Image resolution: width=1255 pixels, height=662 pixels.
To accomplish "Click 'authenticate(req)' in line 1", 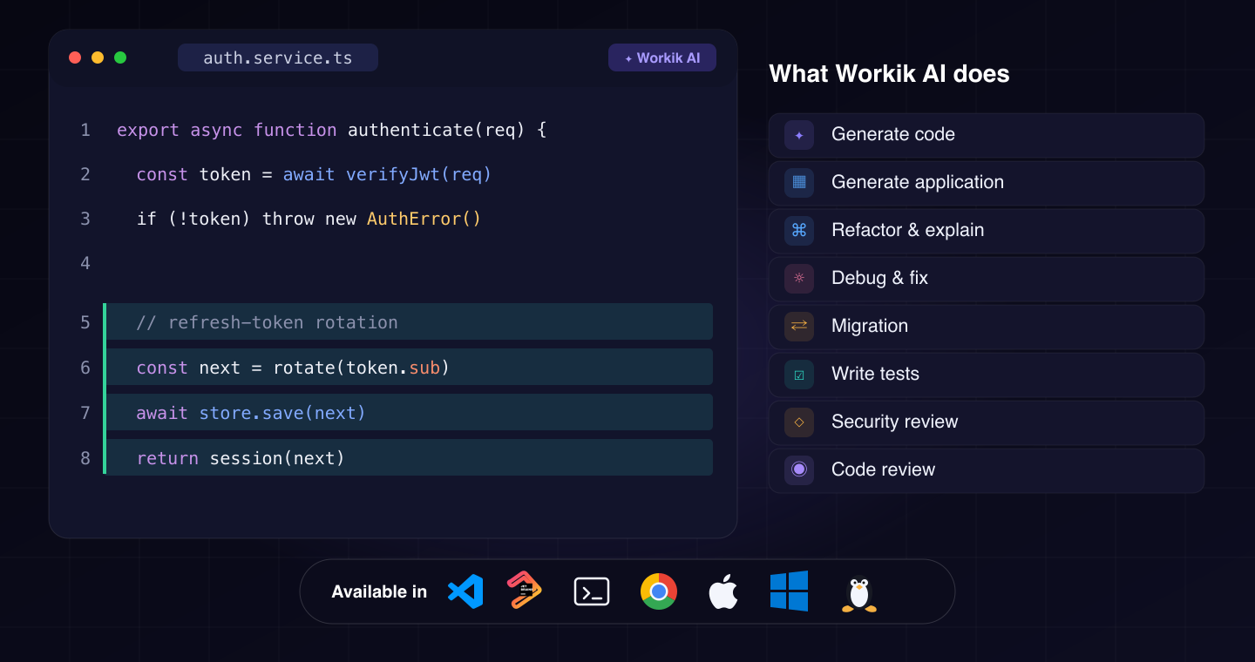I will pos(437,131).
